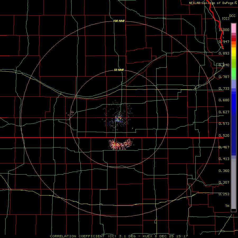The image size is (238, 238).
Task: Click the 0.520 scale value
Action: pyautogui.click(x=224, y=136)
